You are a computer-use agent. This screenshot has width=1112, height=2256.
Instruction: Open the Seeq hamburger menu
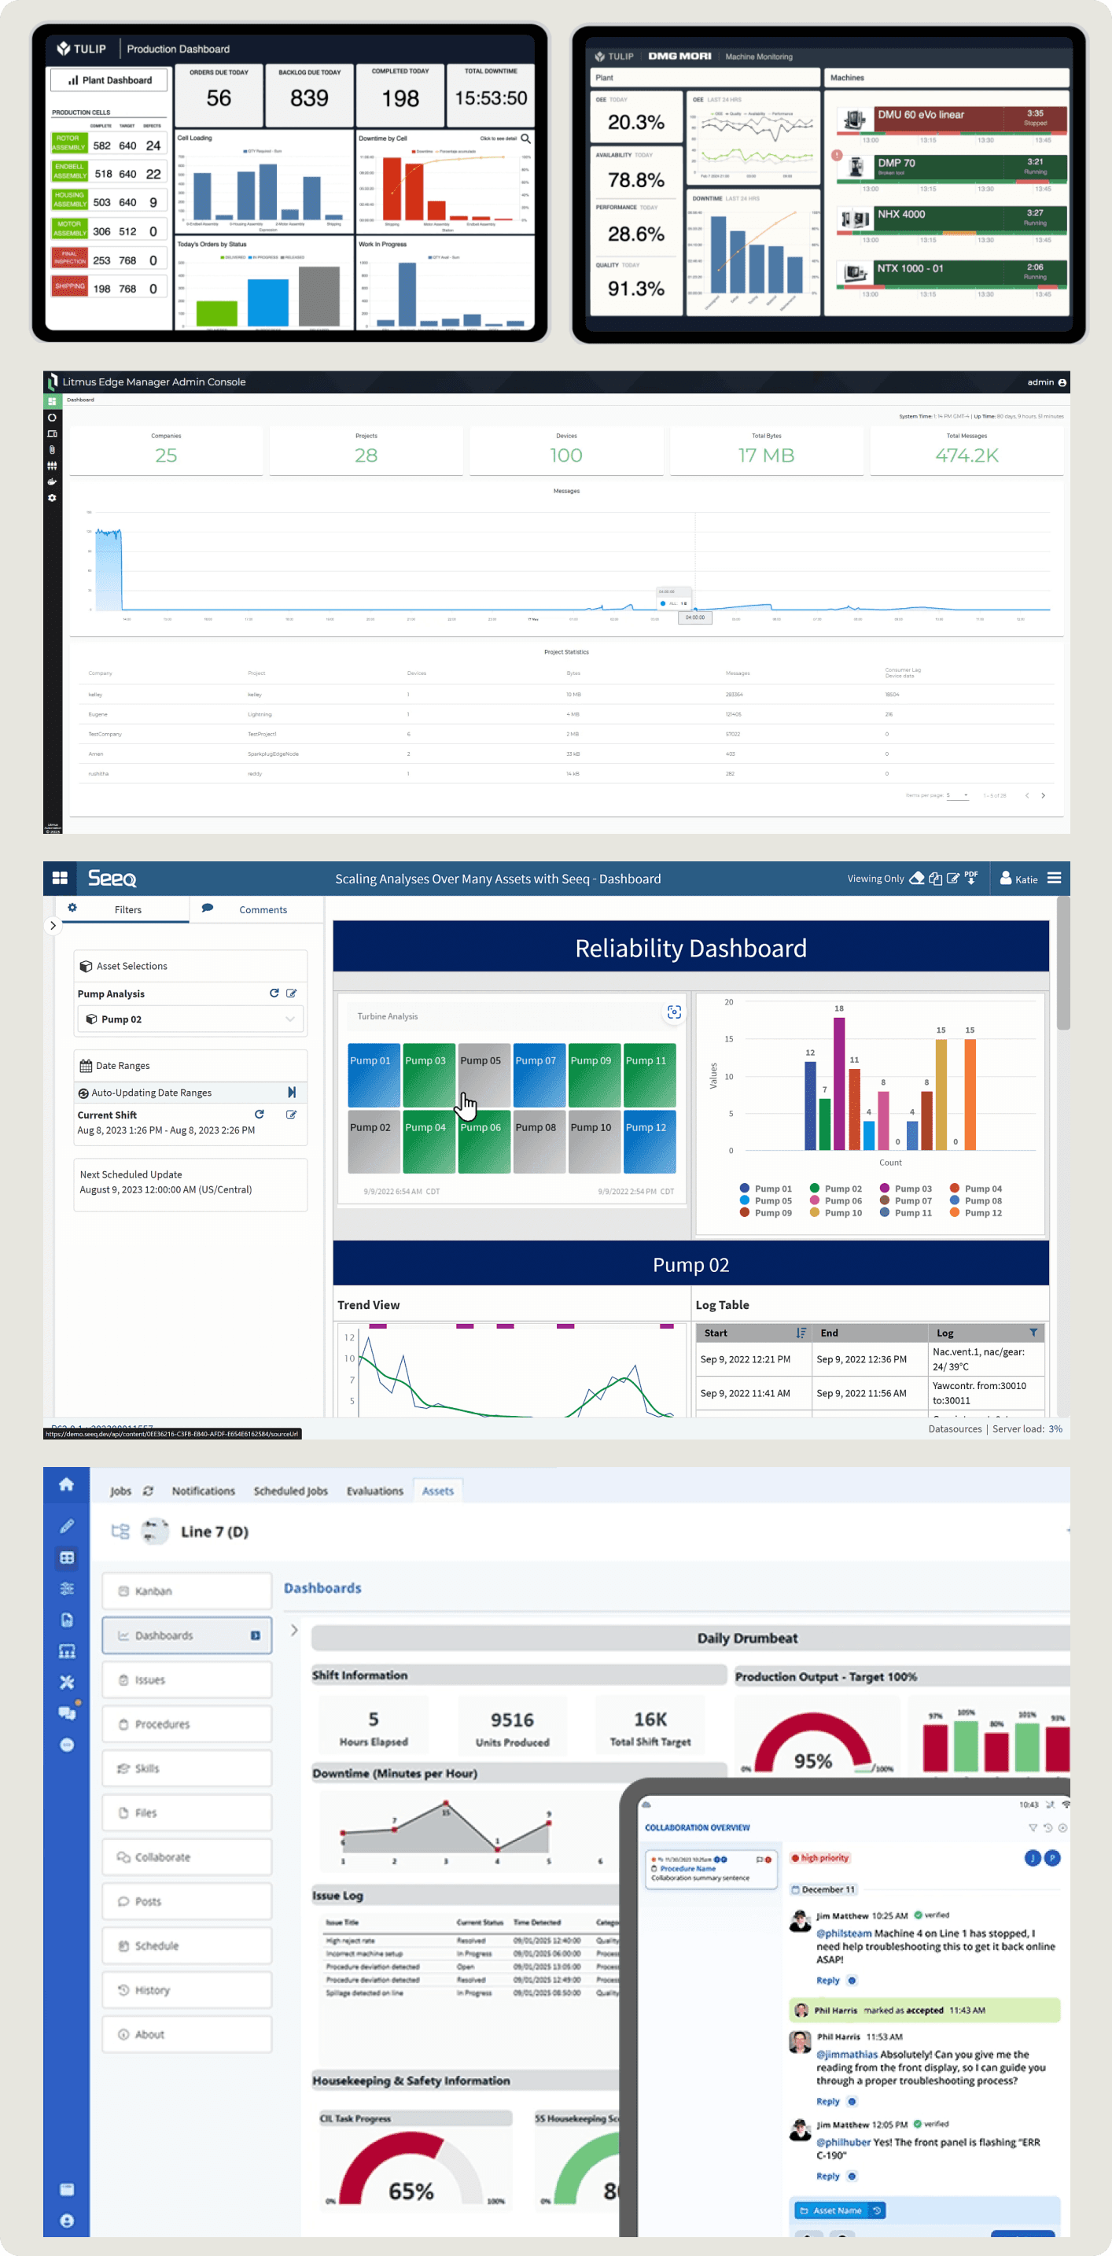[x=1055, y=878]
